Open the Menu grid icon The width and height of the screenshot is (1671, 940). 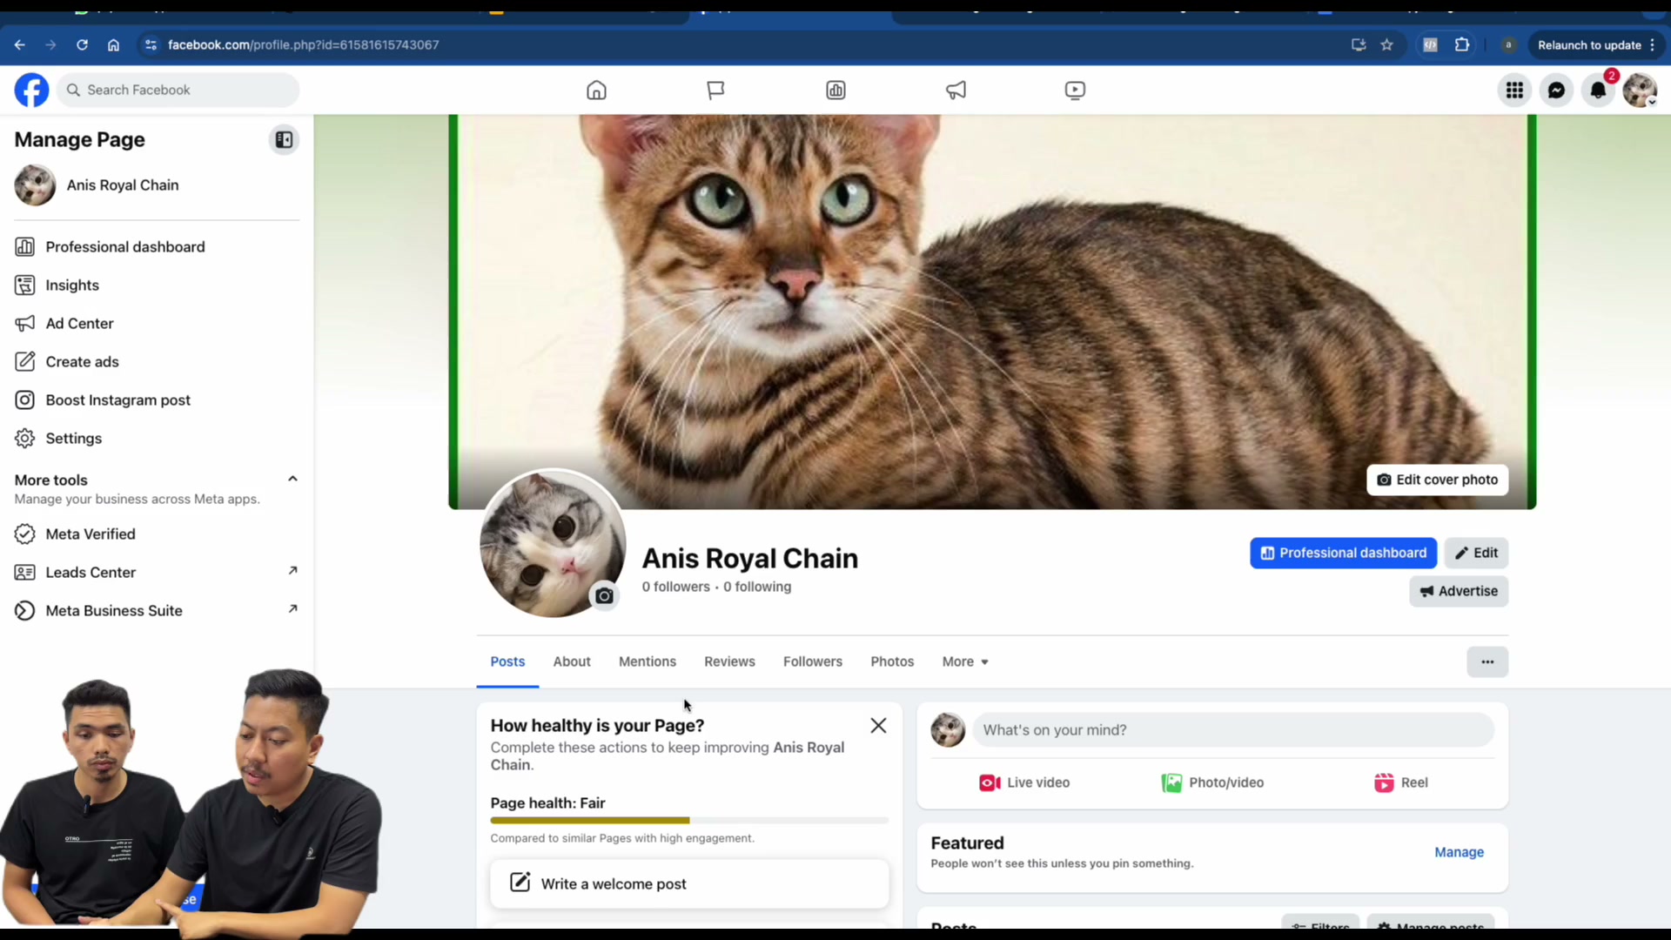point(1514,90)
